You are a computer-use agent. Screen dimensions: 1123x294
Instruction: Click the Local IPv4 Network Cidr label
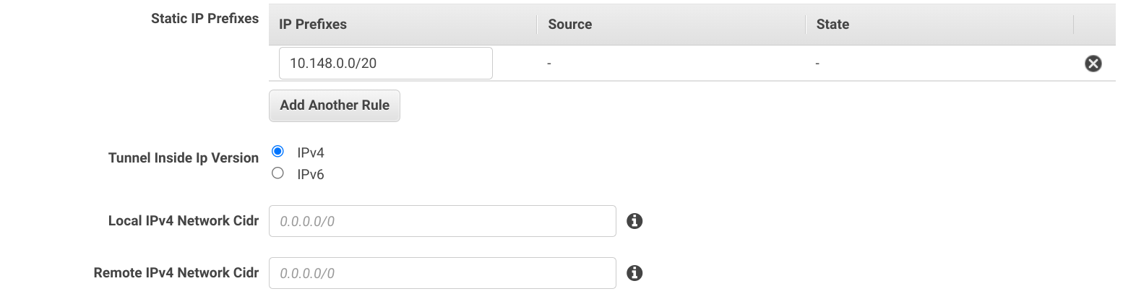pyautogui.click(x=184, y=220)
